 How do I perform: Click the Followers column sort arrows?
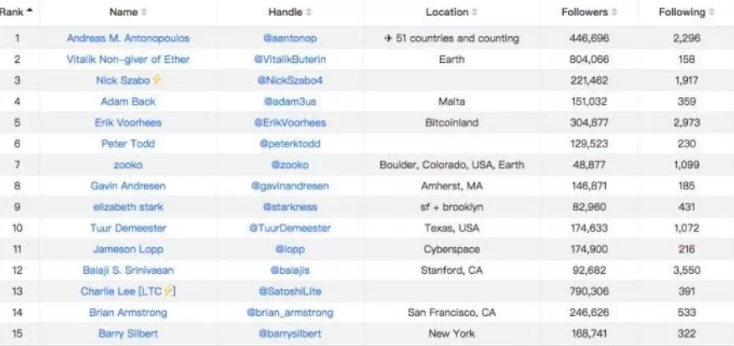tap(614, 13)
